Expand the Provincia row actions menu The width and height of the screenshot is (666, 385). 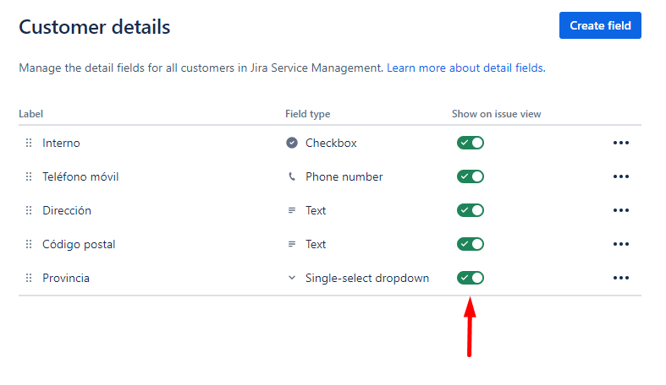click(x=621, y=278)
